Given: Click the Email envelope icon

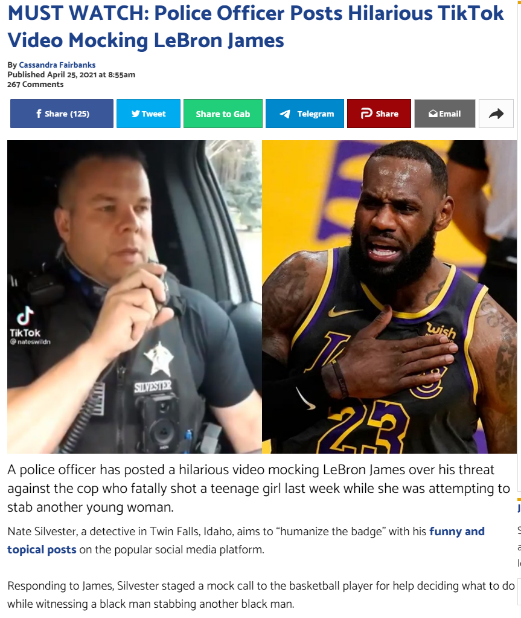Looking at the screenshot, I should coord(433,114).
